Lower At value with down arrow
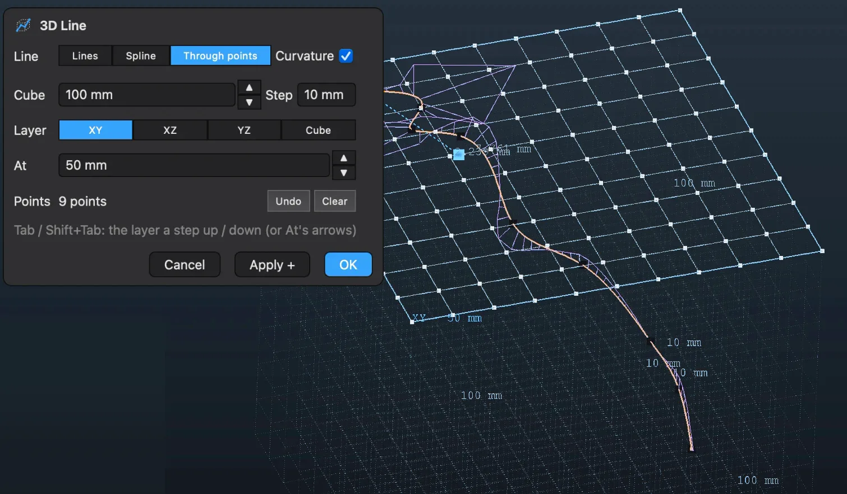 [344, 173]
